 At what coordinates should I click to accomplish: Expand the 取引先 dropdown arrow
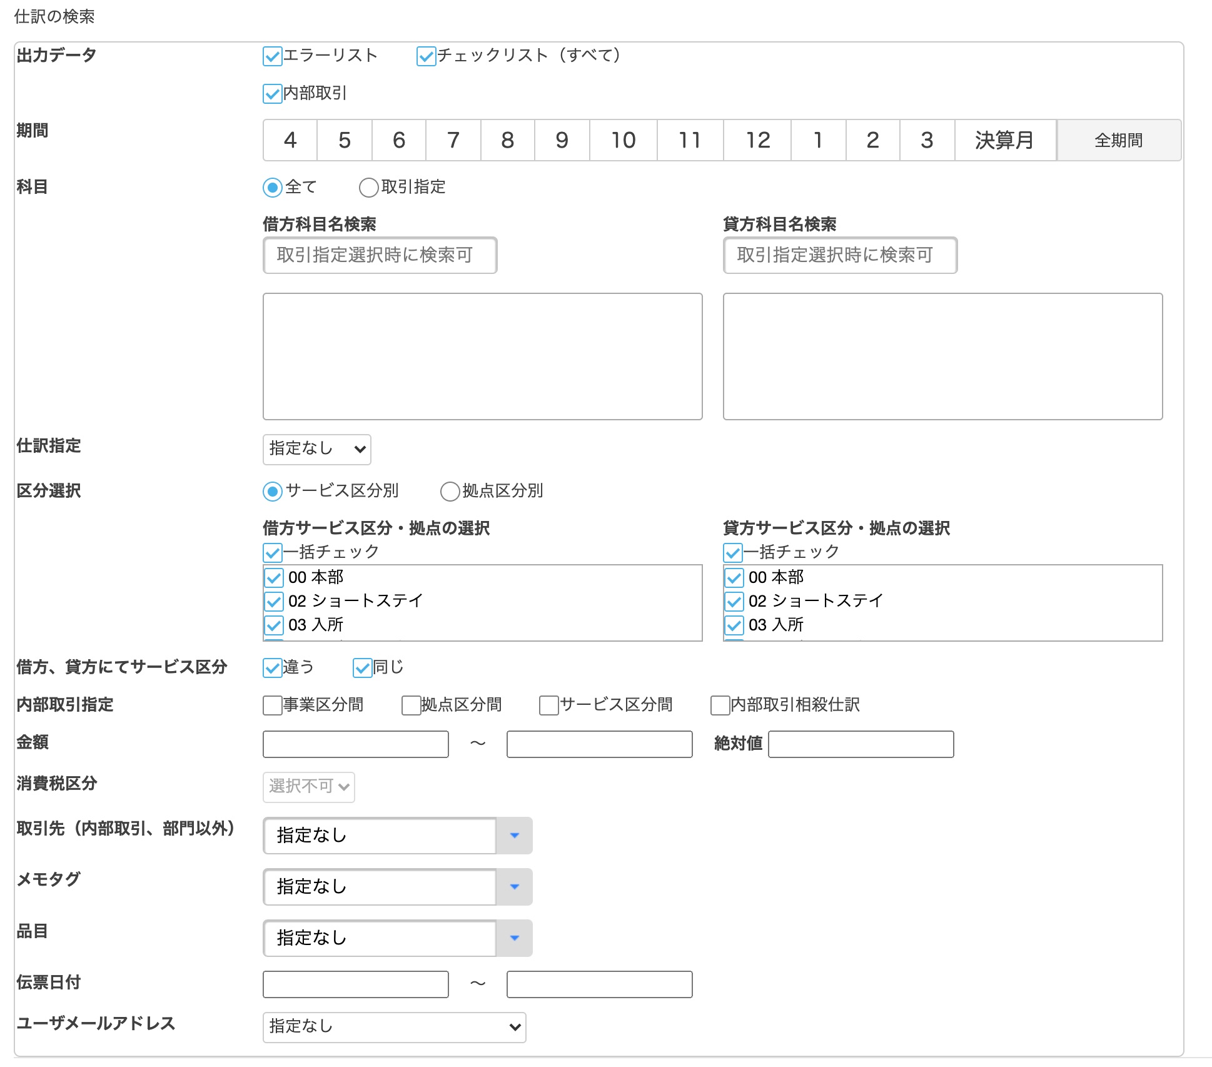tap(515, 836)
